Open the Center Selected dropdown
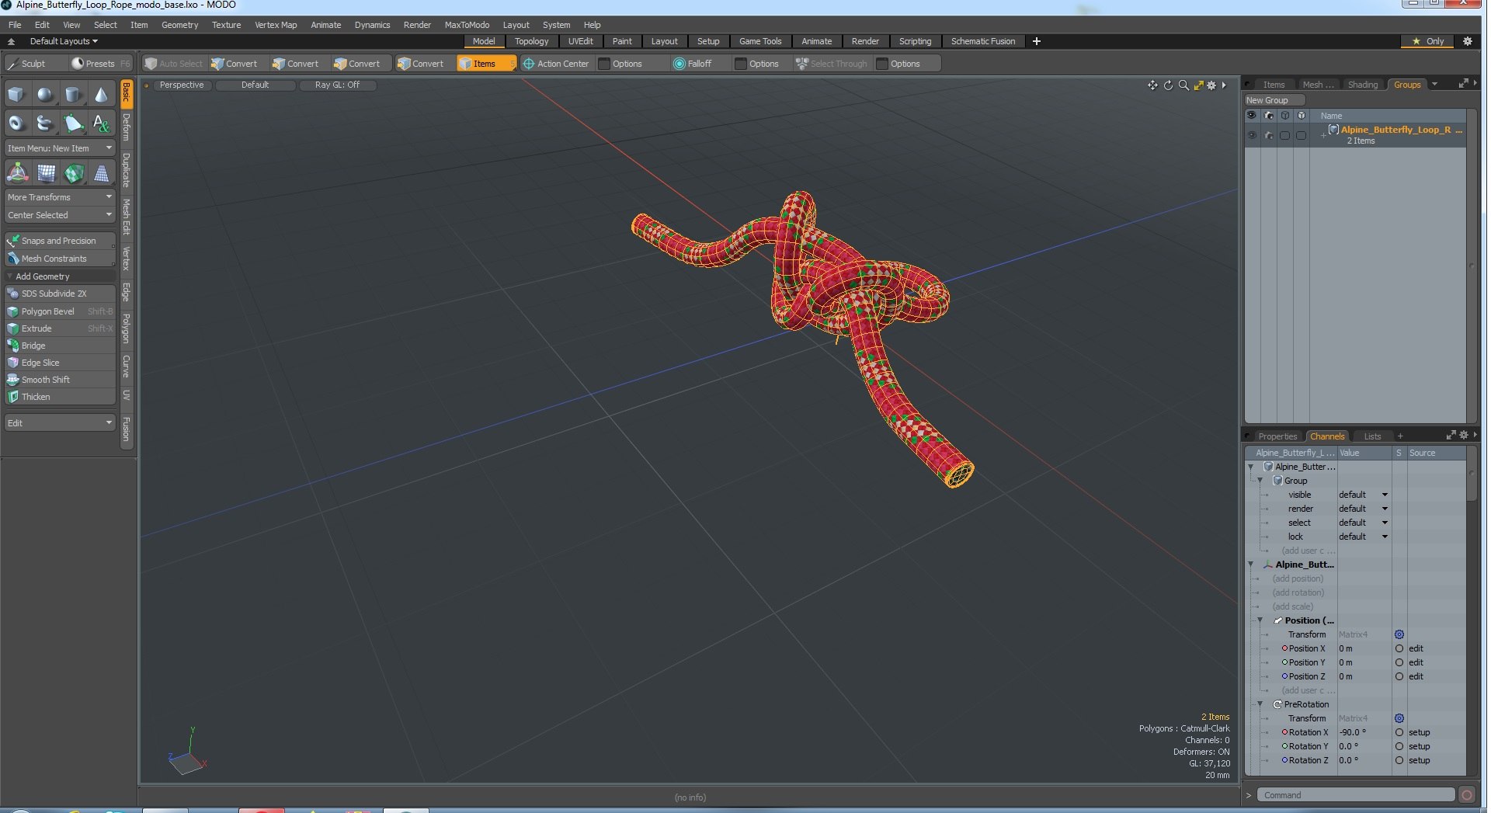The width and height of the screenshot is (1491, 813). pyautogui.click(x=60, y=215)
